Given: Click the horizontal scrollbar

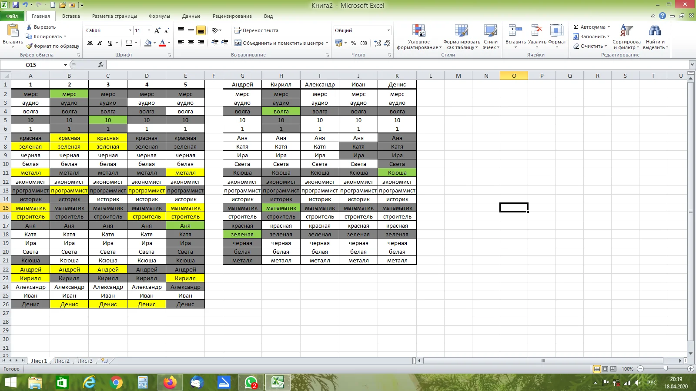Looking at the screenshot, I should (x=543, y=361).
